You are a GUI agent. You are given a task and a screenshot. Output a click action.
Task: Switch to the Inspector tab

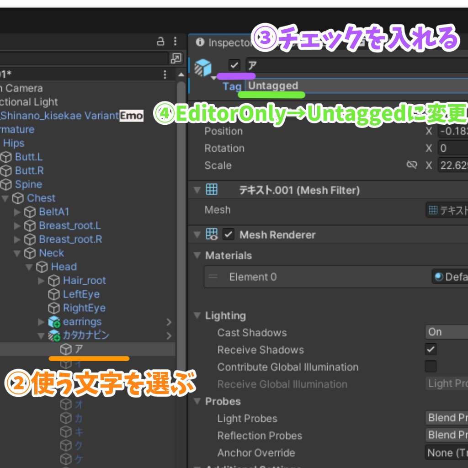click(224, 43)
